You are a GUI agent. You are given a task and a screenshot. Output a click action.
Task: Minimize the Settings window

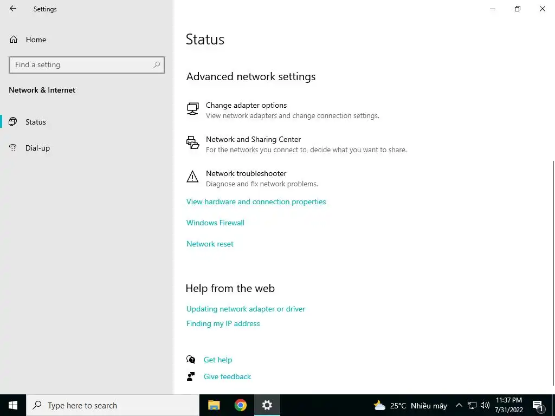pos(492,9)
